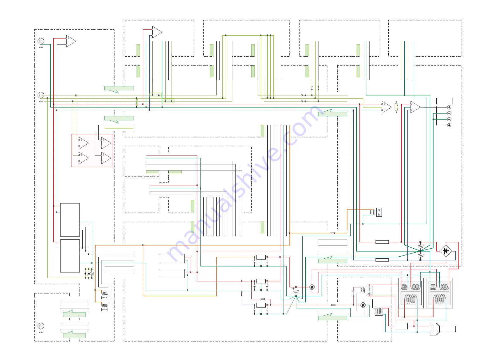Image resolution: width=488 pixels, height=363 pixels.
Task: Select the op-amp beside the top-left input jack
Action: click(x=71, y=41)
